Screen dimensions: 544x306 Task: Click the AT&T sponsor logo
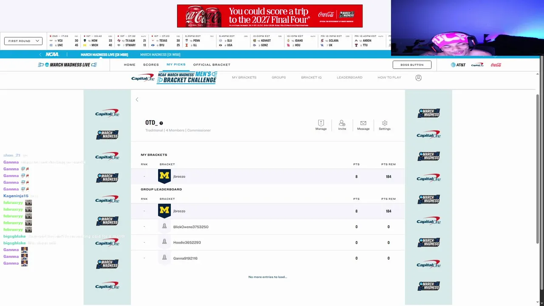458,65
